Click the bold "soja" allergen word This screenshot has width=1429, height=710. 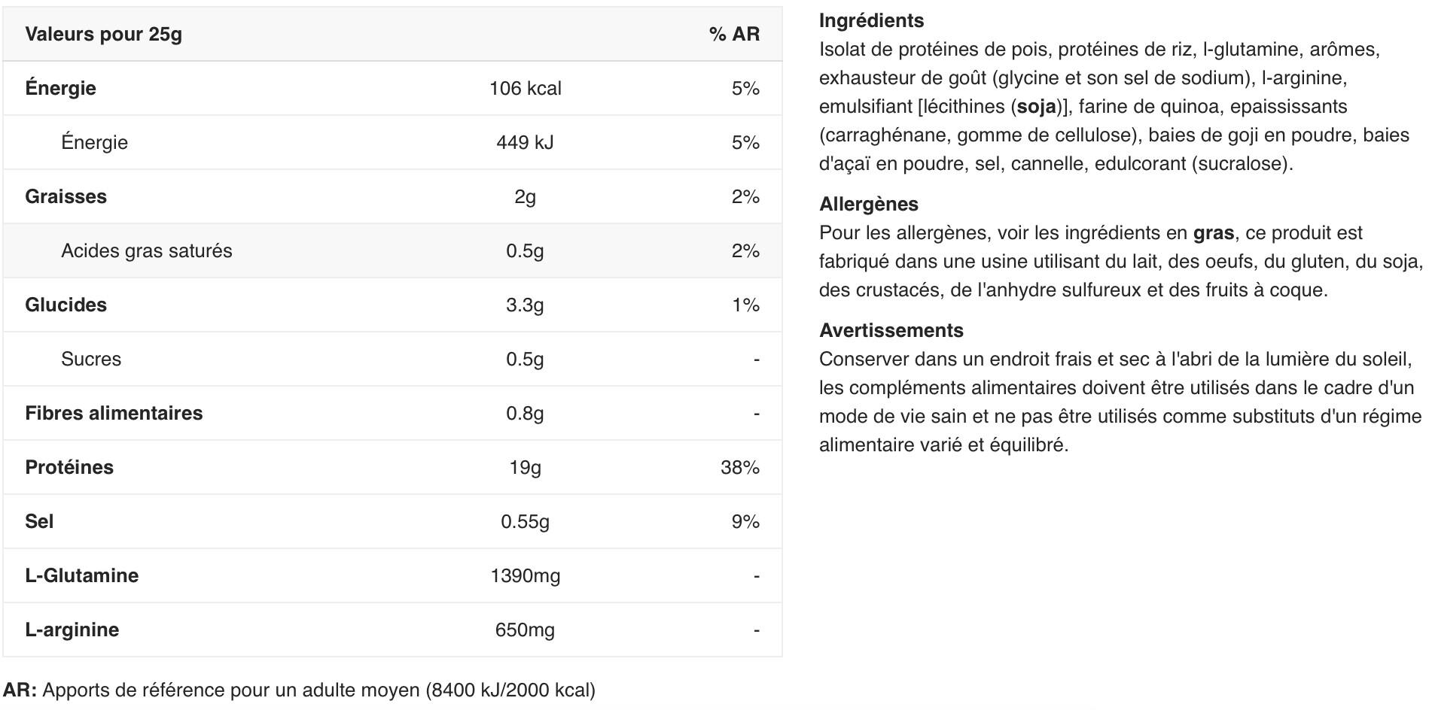[1037, 106]
